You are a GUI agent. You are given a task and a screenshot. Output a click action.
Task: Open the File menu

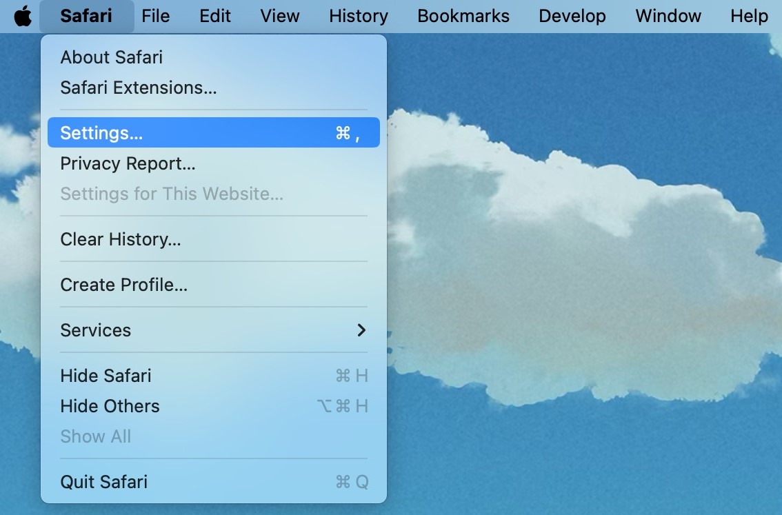click(x=156, y=16)
